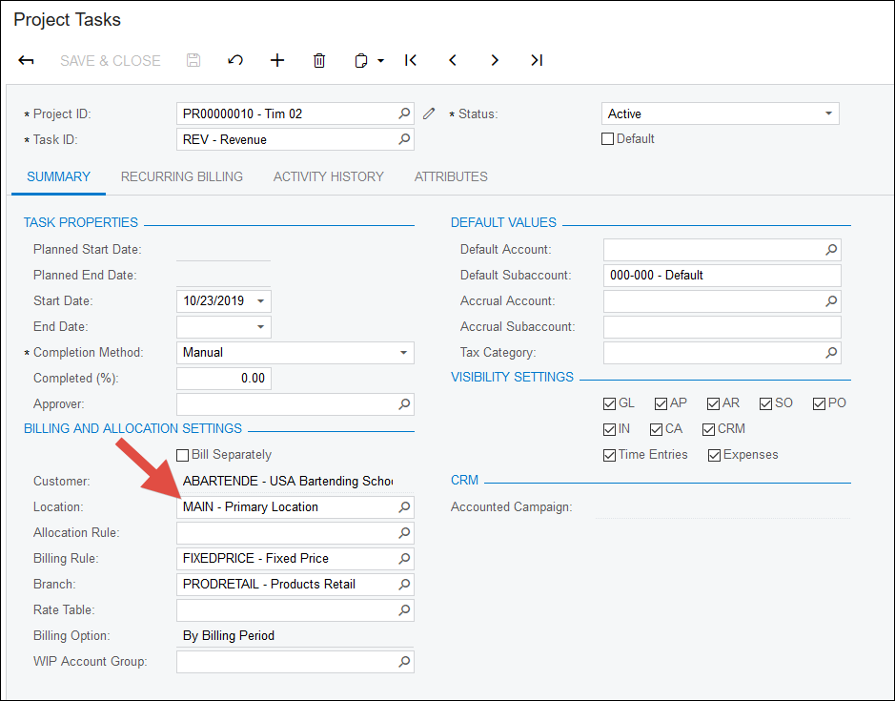
Task: Add a new record with plus icon
Action: 277,60
